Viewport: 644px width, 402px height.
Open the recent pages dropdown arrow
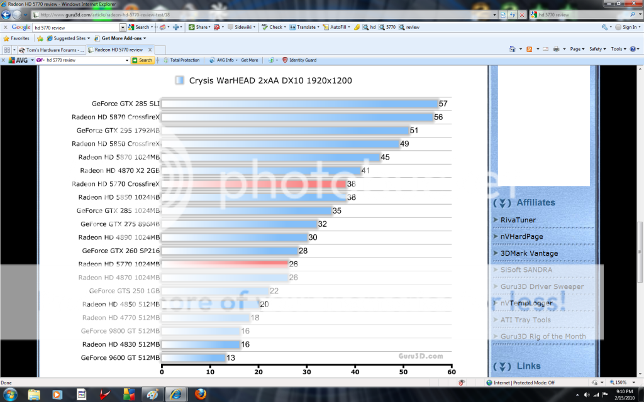coord(25,15)
